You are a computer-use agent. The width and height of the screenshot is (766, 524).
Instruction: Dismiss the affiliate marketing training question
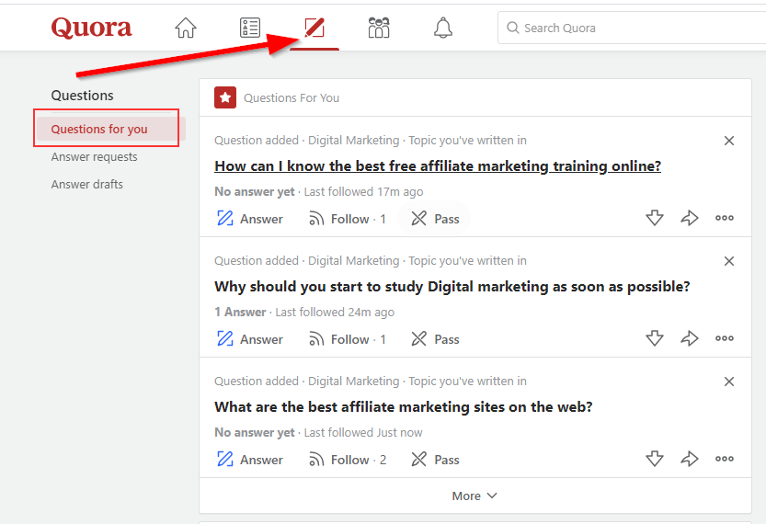pyautogui.click(x=729, y=141)
